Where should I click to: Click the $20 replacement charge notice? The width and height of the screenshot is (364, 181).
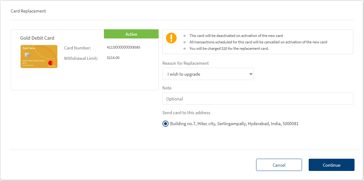(x=229, y=49)
